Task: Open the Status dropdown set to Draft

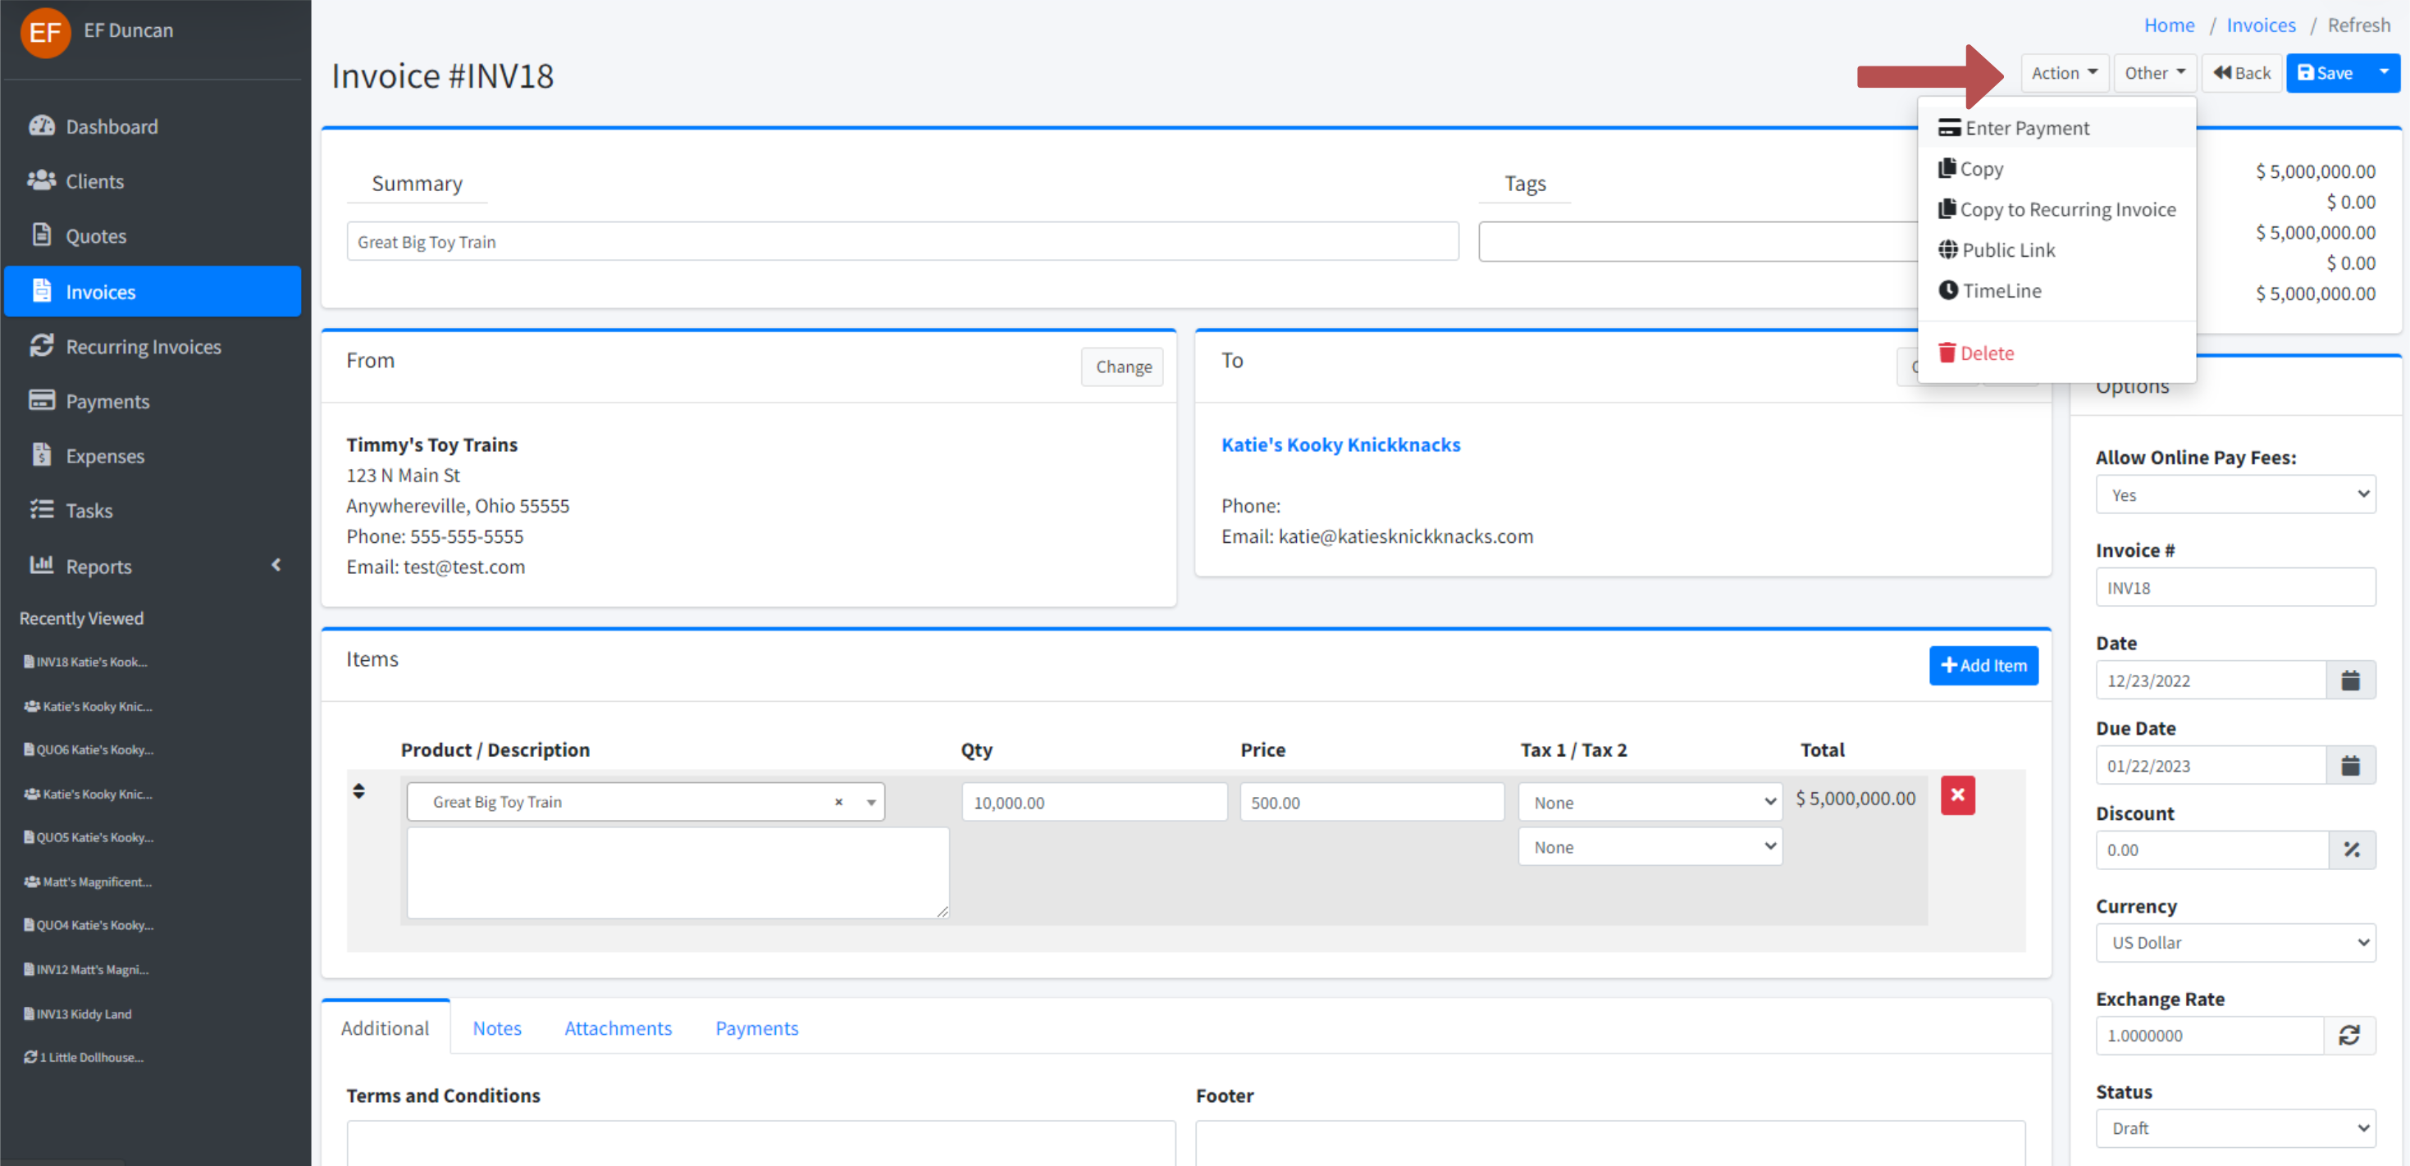Action: [x=2234, y=1127]
